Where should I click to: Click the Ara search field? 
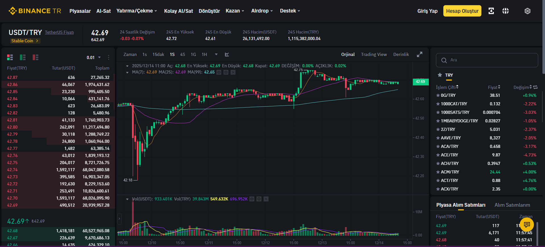coord(487,60)
